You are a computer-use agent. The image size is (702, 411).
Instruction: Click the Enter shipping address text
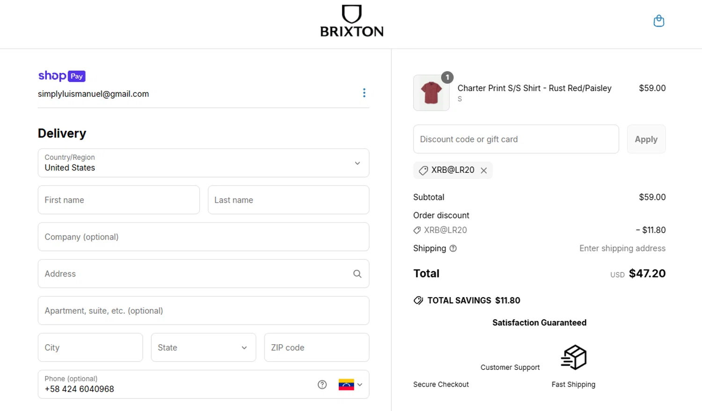(622, 248)
